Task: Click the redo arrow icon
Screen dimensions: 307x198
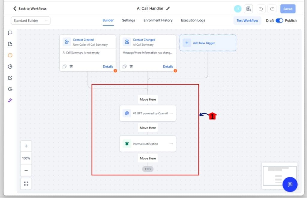Action: point(272,9)
